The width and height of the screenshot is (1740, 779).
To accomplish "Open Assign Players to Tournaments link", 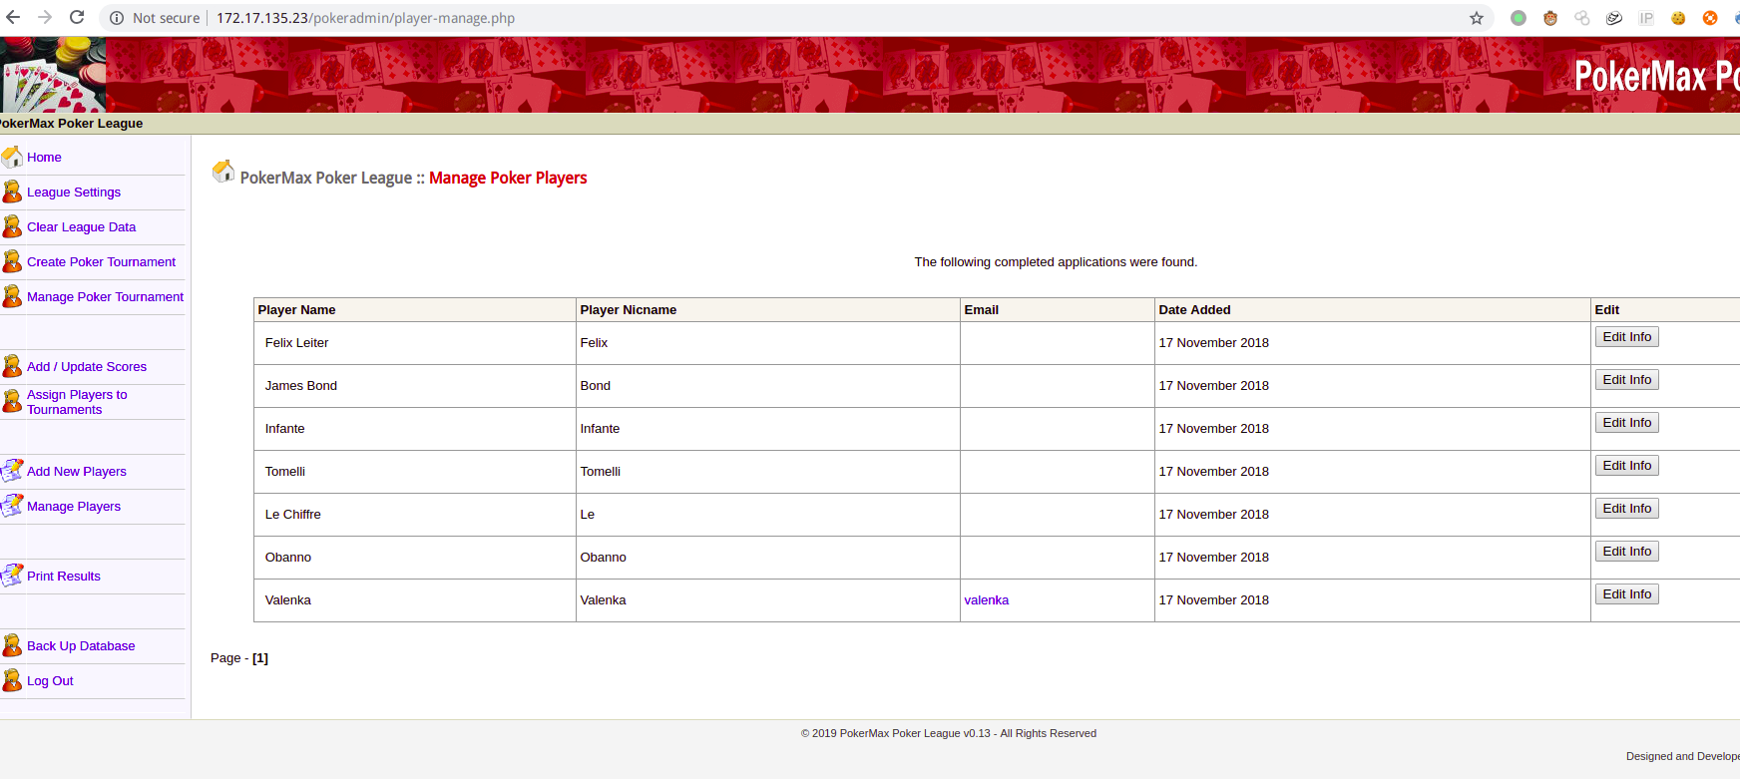I will tap(77, 402).
